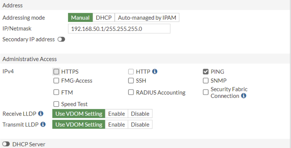Check the FMG-Access option
The image size is (291, 148).
56,81
